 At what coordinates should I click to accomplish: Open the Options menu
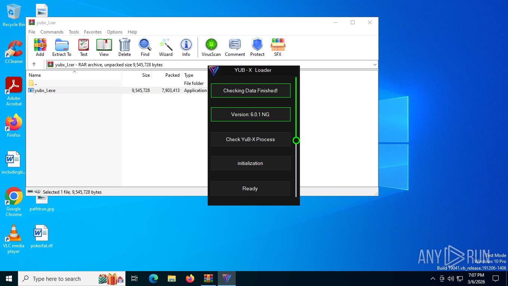point(115,32)
